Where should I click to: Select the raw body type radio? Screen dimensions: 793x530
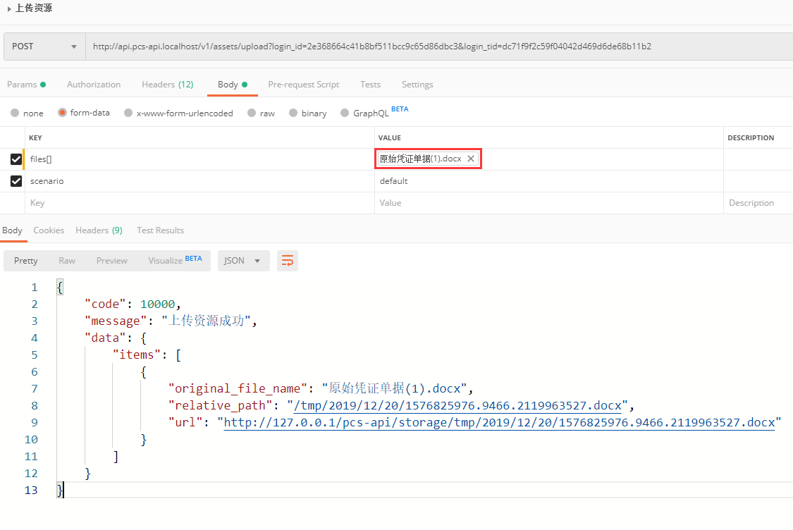[252, 113]
